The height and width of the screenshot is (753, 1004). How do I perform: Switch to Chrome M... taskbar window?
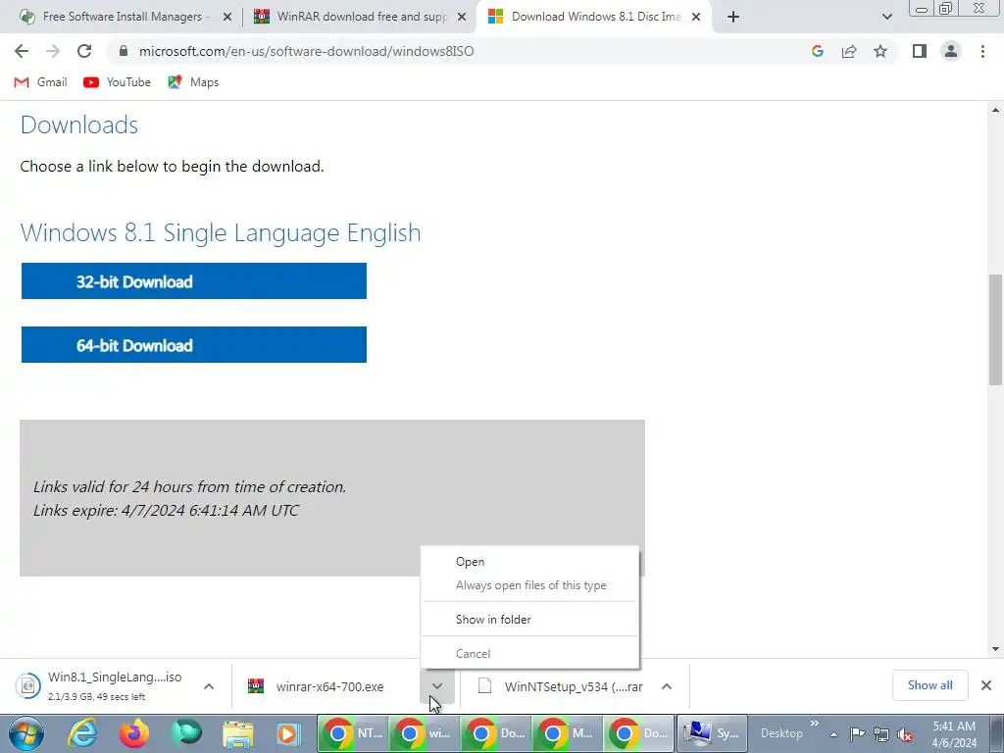tap(568, 733)
